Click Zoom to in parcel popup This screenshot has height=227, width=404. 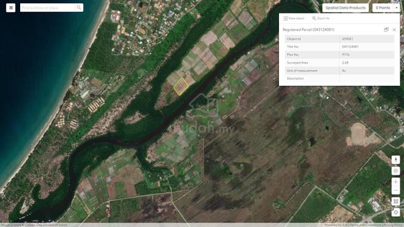click(x=321, y=18)
